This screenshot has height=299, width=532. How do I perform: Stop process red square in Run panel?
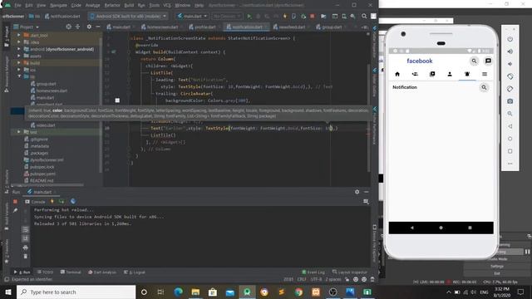coord(15,202)
